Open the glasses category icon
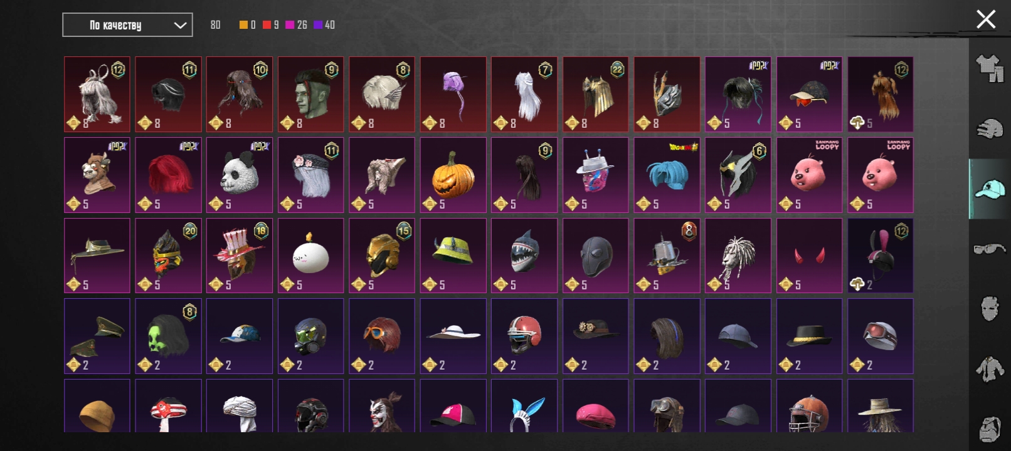Screen dimensions: 1011x451 tap(990, 249)
